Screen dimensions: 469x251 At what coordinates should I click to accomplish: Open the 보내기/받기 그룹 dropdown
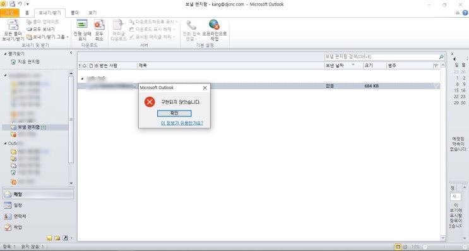[47, 37]
